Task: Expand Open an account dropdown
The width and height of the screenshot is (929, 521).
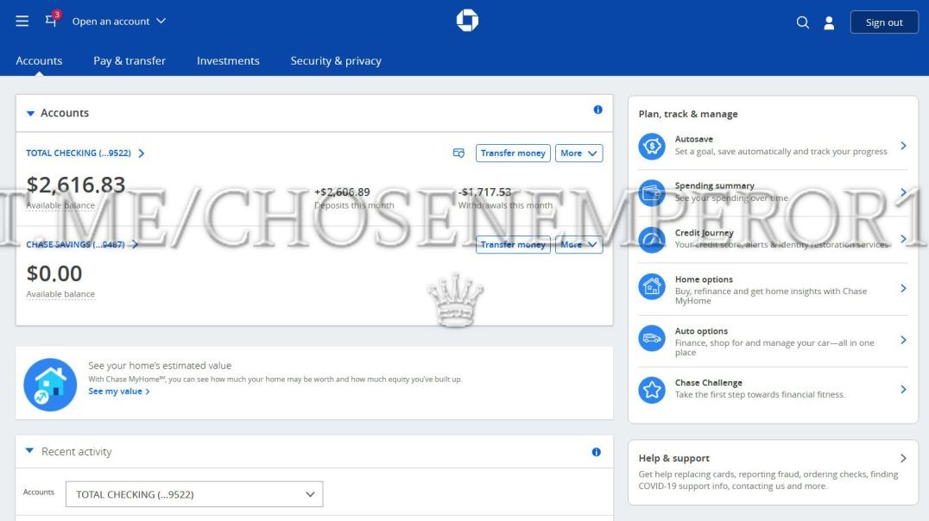Action: 119,22
